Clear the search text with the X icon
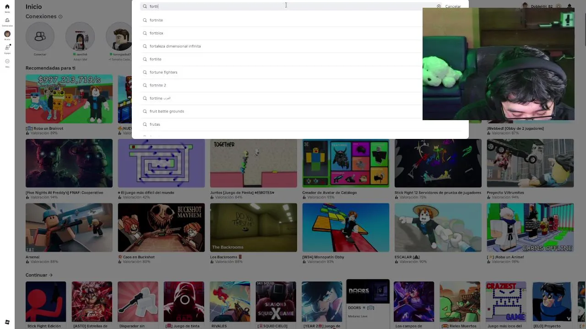Viewport: 586px width, 329px height. (439, 6)
